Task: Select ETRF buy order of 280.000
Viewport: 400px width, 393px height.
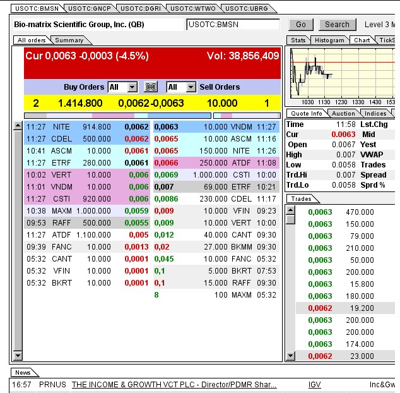Action: click(87, 163)
